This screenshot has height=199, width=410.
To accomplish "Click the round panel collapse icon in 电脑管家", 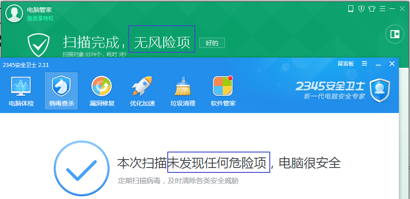I will 395,34.
